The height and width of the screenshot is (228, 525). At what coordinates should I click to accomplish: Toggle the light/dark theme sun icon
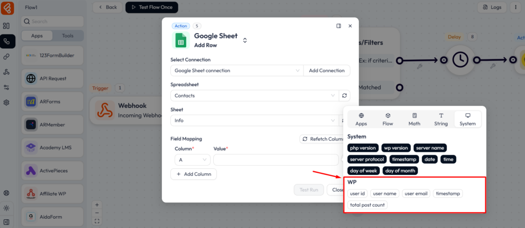[6, 208]
